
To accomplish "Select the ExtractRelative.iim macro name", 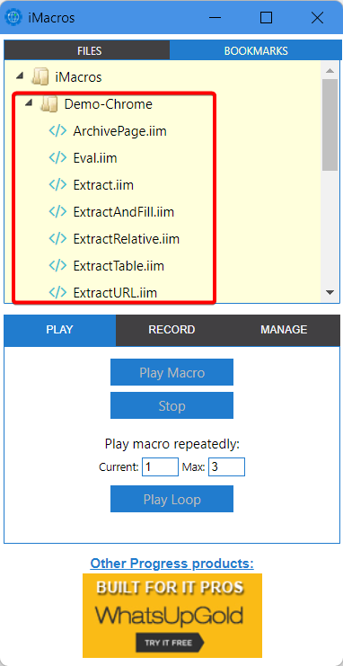I will tap(127, 239).
